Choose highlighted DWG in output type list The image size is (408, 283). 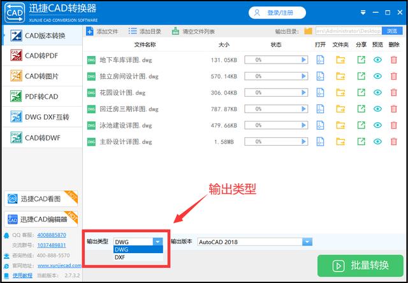click(138, 249)
